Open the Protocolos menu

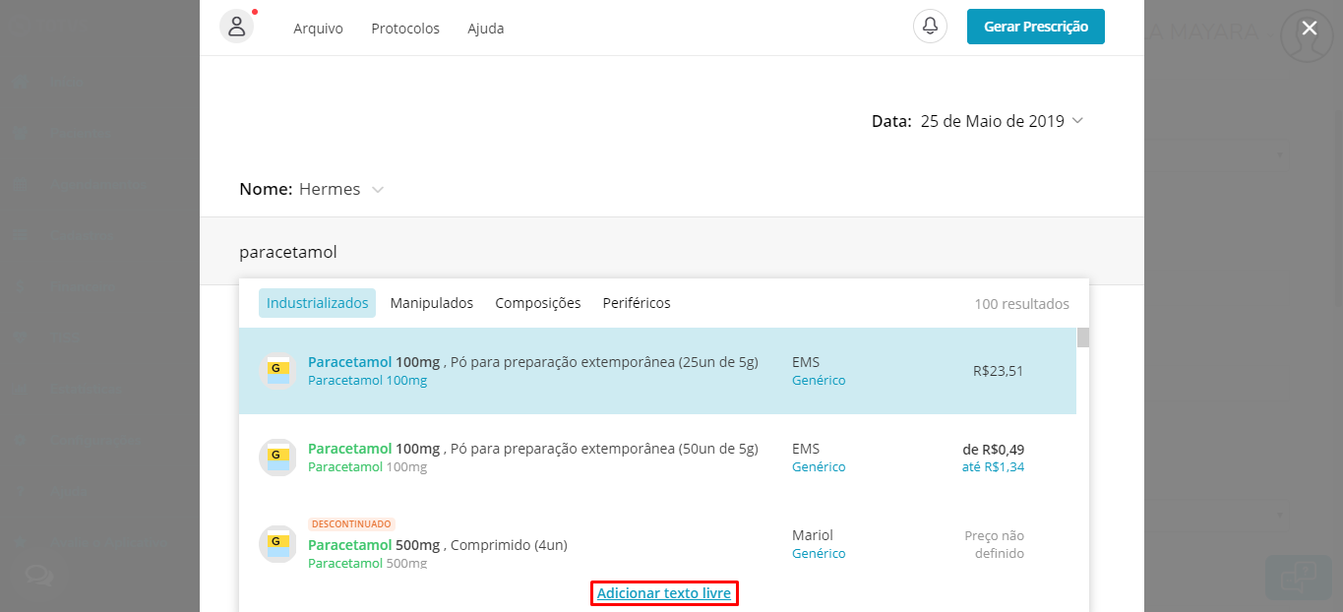coord(405,29)
